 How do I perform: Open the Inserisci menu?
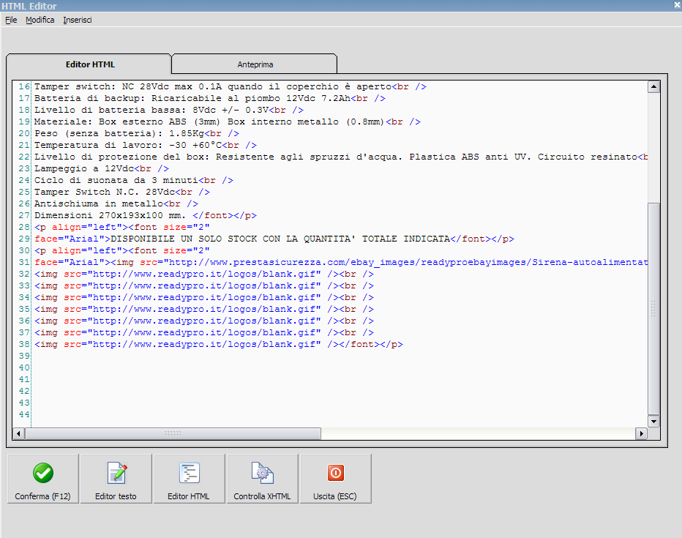[78, 20]
